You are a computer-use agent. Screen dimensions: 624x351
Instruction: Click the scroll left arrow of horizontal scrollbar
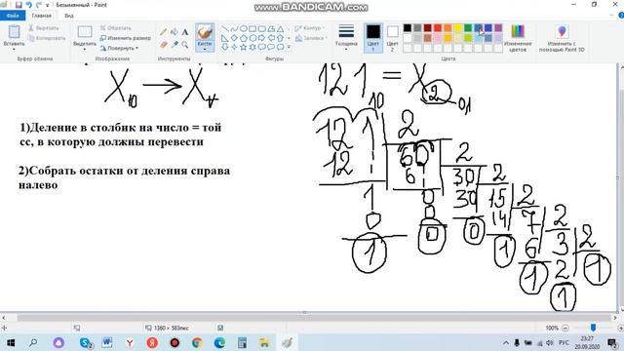pyautogui.click(x=4, y=318)
